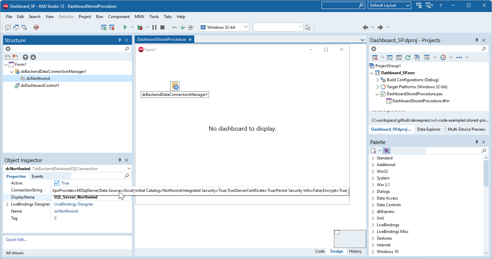This screenshot has height=259, width=492.
Task: Click the LiveBindings Designer link value
Action: (x=74, y=204)
